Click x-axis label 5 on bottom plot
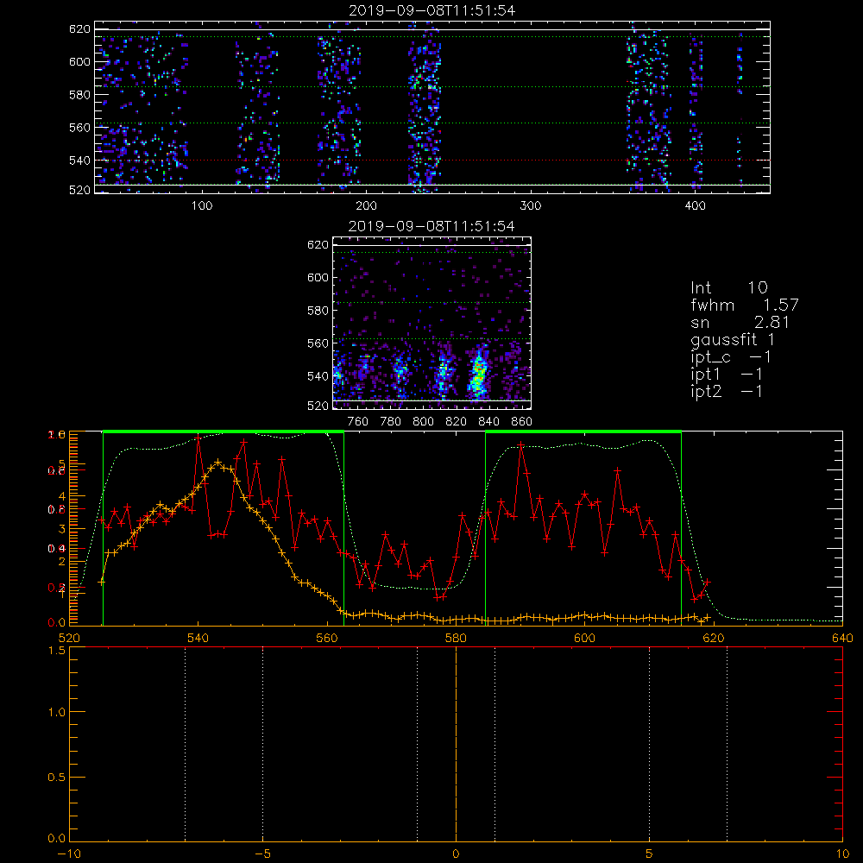Screen dimensions: 863x863 (x=650, y=854)
